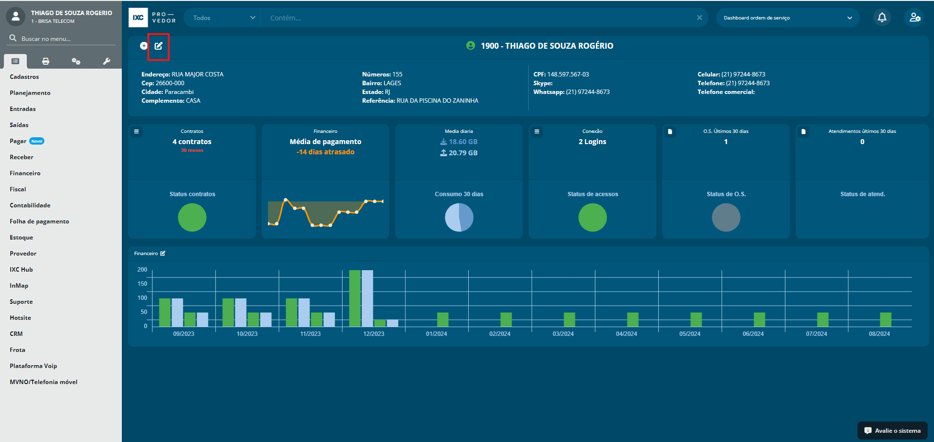Image resolution: width=934 pixels, height=442 pixels.
Task: Open the notifications bell
Action: [x=881, y=18]
